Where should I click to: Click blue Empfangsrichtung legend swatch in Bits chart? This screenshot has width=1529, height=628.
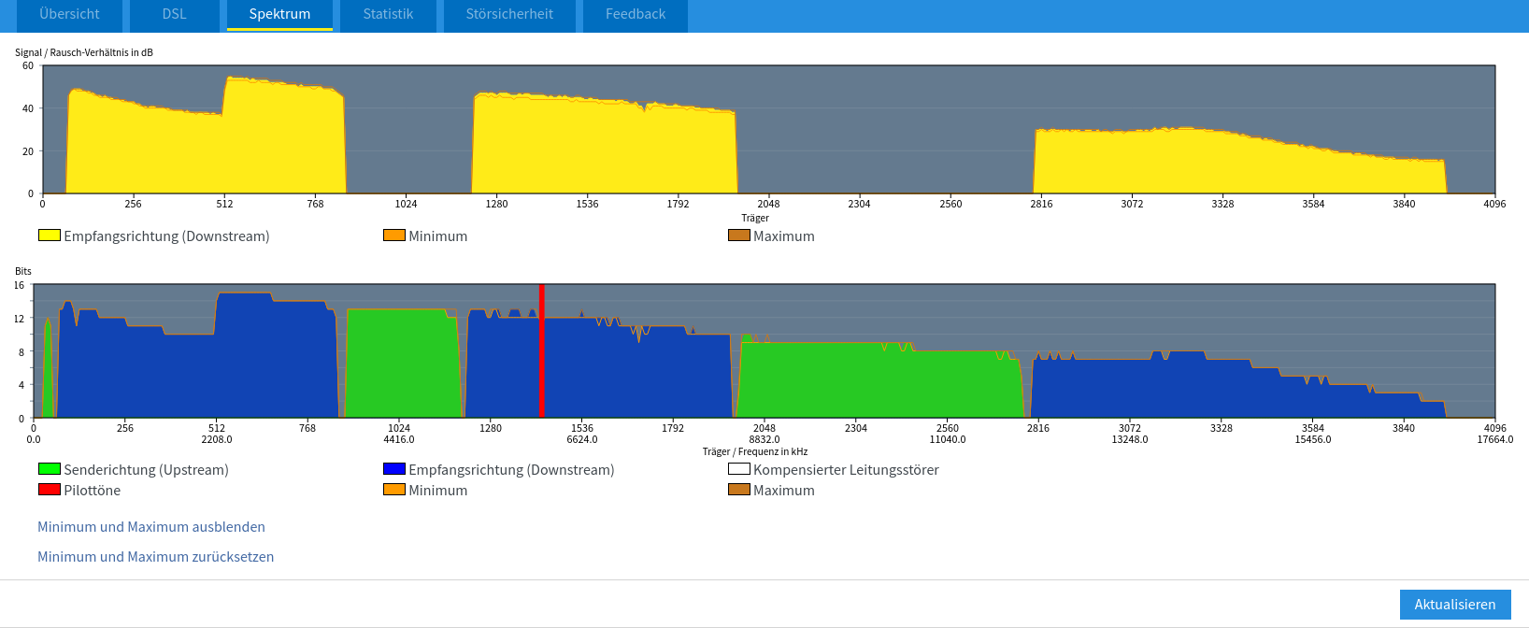point(394,469)
